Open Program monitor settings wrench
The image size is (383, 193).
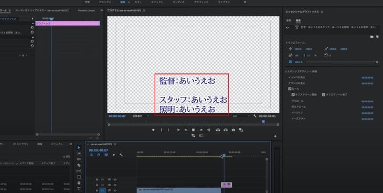255,116
